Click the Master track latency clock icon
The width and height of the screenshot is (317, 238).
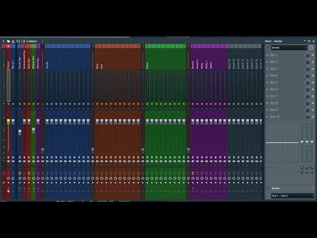click(x=9, y=178)
